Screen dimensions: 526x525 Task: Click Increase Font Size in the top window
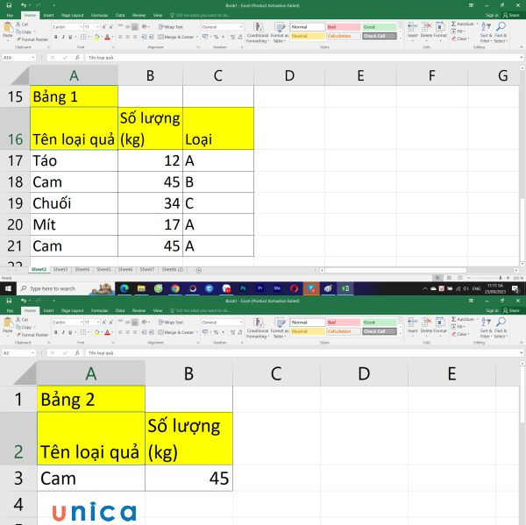tap(104, 27)
